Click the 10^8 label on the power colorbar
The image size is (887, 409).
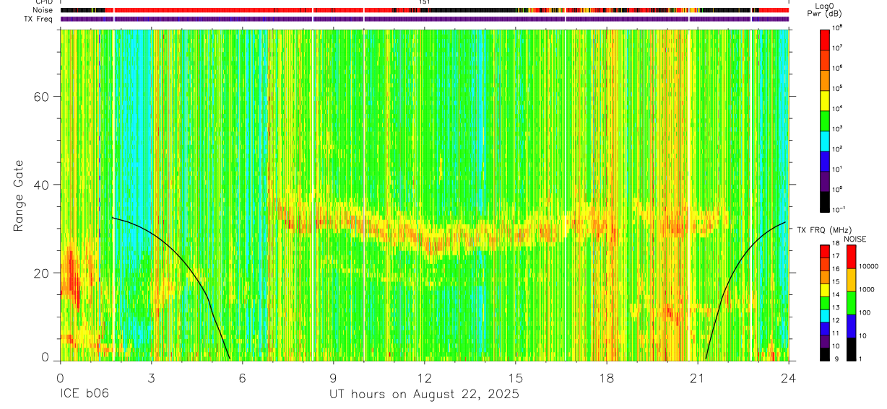coord(838,27)
